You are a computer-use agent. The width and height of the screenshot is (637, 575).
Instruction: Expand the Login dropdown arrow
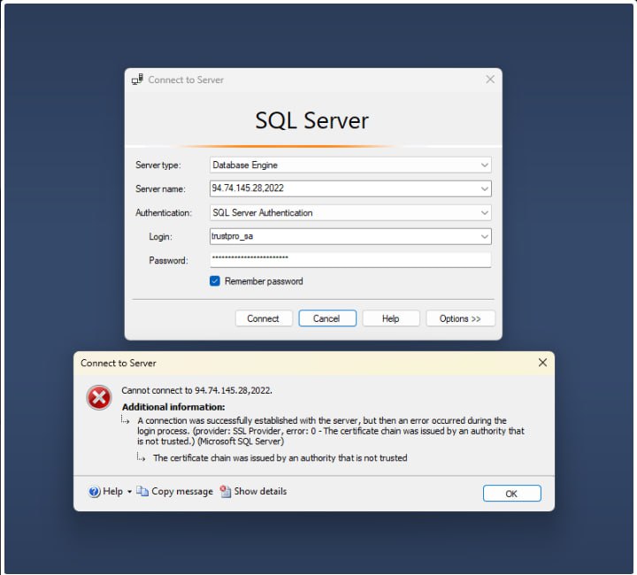point(484,236)
